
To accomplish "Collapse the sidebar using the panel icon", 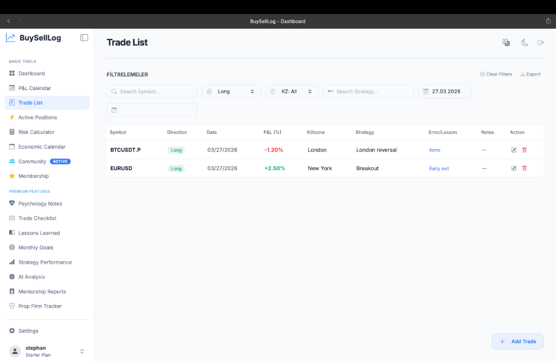I will (x=84, y=38).
